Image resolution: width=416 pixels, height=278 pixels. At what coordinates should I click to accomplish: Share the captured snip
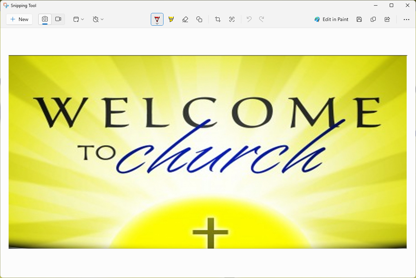[x=387, y=19]
